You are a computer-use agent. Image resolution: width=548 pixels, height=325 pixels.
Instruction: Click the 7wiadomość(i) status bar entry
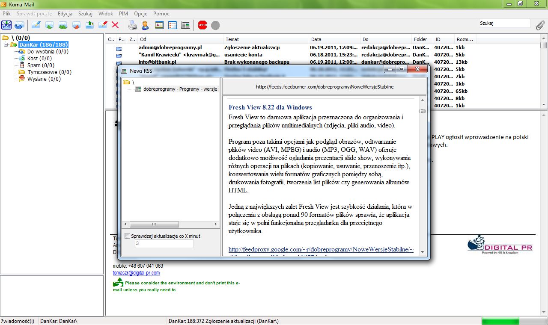tap(18, 321)
